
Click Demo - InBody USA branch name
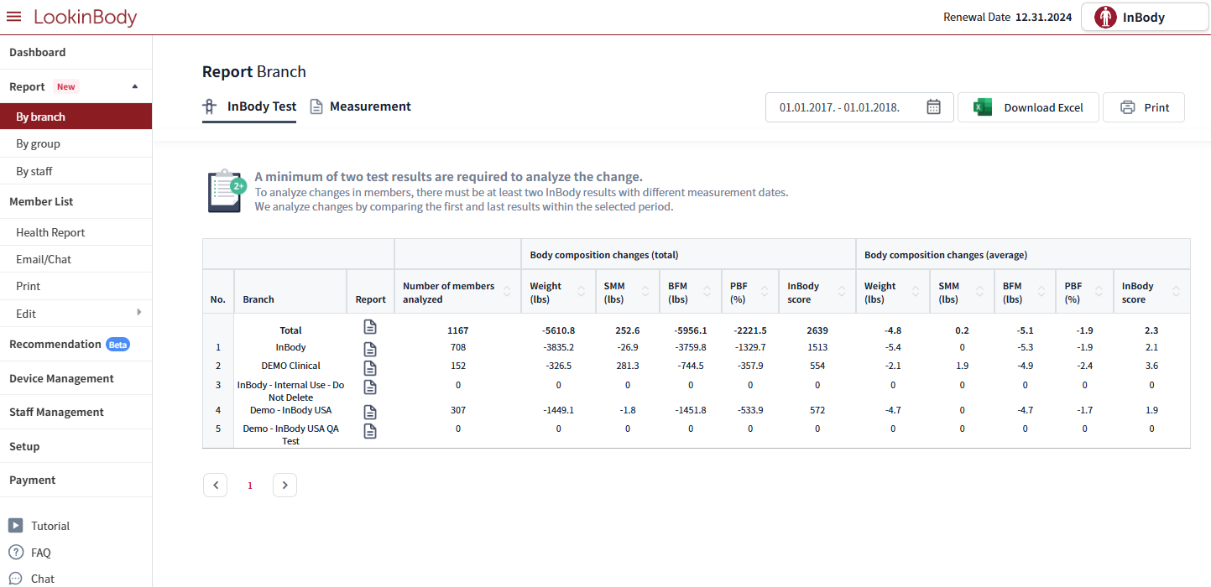(x=290, y=410)
